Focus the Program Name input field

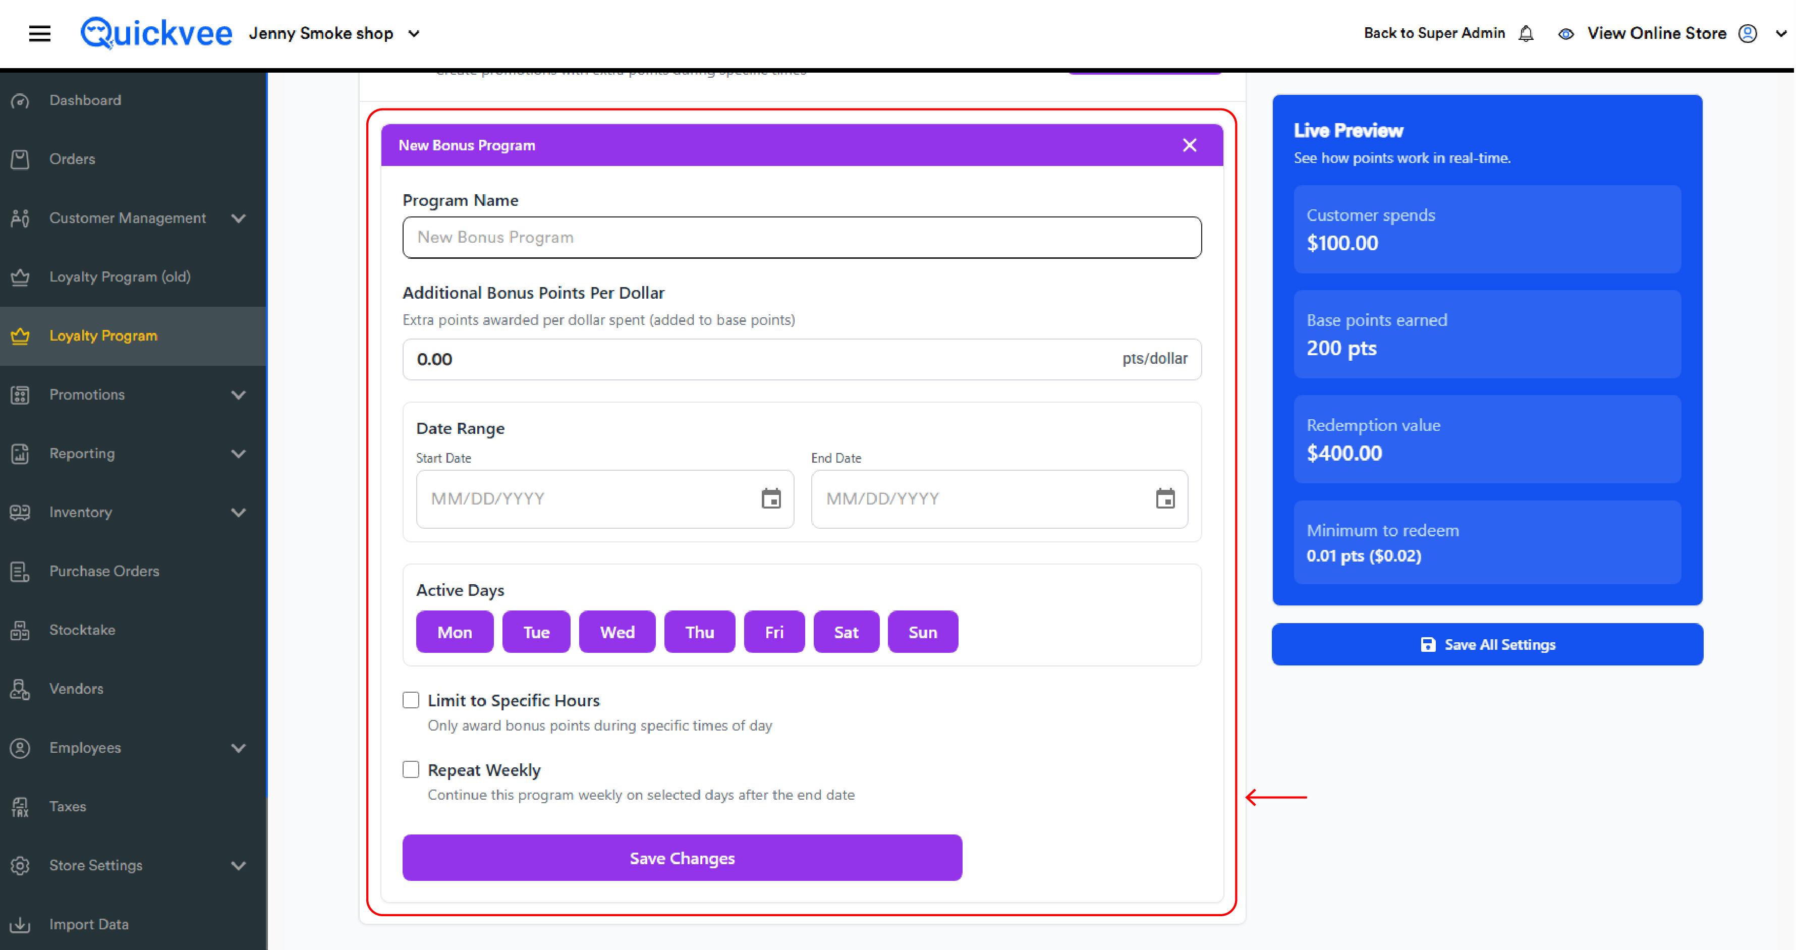pos(802,238)
